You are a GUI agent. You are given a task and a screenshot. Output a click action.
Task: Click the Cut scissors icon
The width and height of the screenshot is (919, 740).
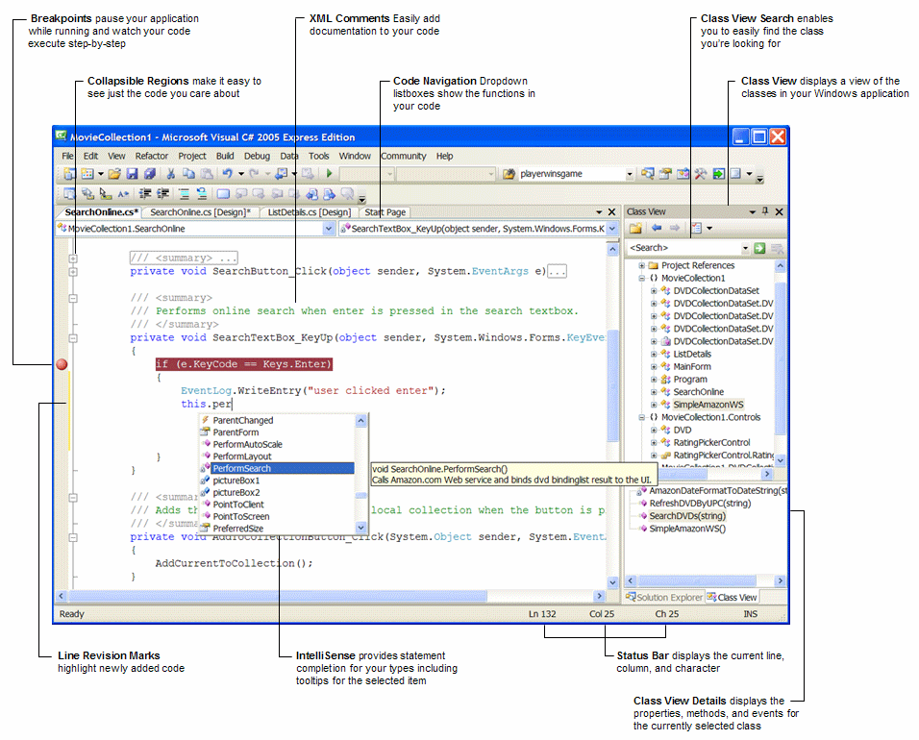[x=171, y=173]
